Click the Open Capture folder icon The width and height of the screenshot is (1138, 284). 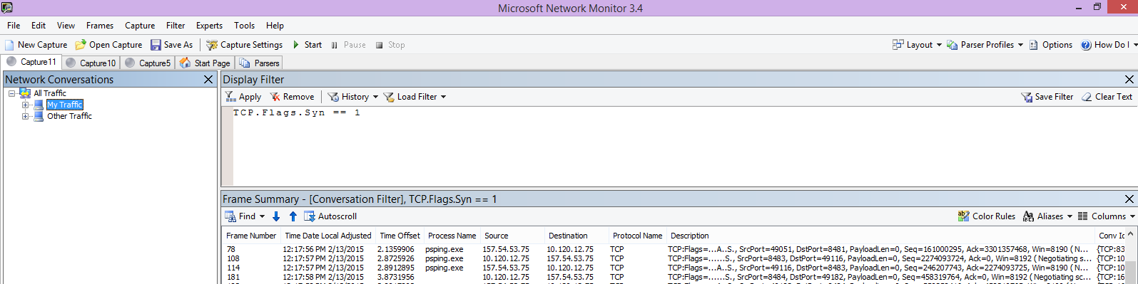click(x=81, y=45)
